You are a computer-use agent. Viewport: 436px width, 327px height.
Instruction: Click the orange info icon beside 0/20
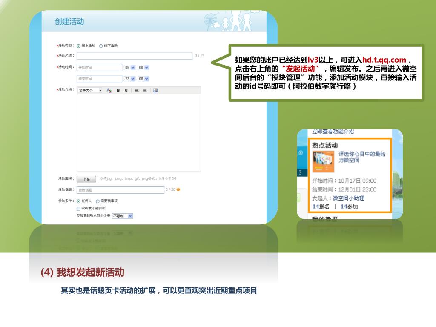pyautogui.click(x=178, y=189)
